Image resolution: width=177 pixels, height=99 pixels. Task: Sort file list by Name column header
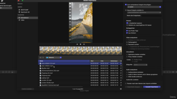[64, 61]
